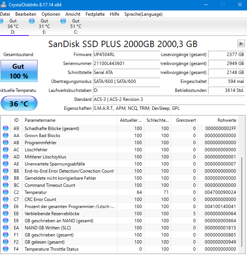247x257 pixels.
Task: Click status orb of F4 Temperature Throttle Status row
Action: 6,249
